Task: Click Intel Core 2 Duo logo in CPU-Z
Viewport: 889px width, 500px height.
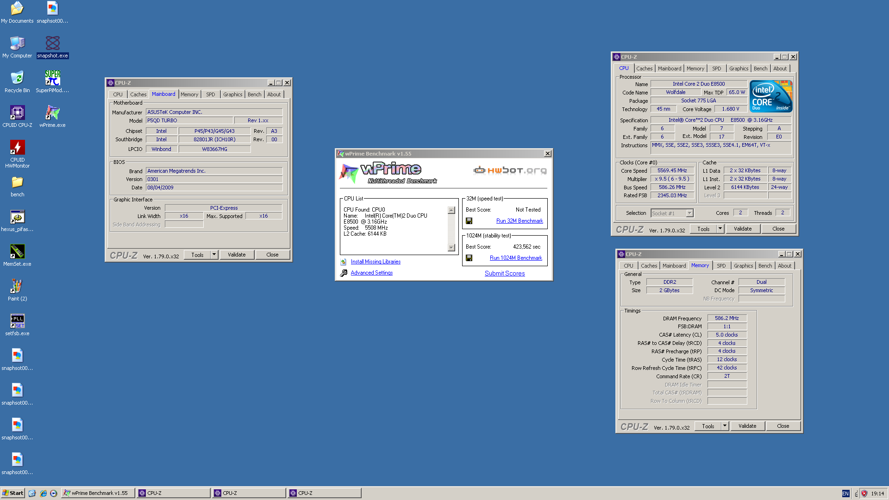Action: [771, 96]
